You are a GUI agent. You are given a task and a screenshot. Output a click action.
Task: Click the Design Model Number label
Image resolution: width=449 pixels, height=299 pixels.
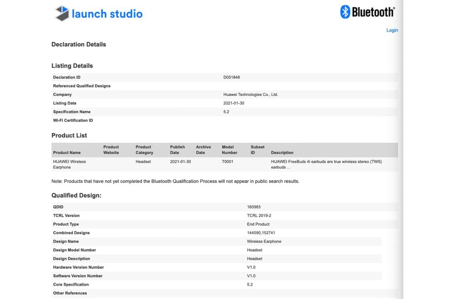(74, 250)
